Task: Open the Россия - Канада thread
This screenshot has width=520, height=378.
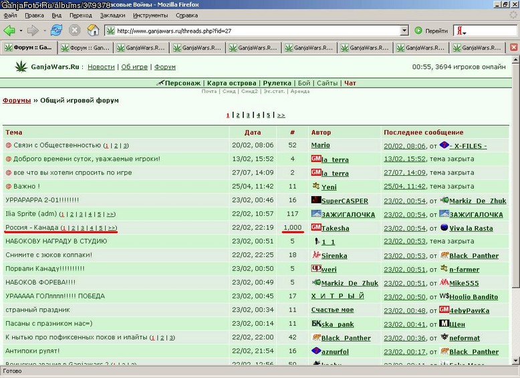Action: (x=32, y=227)
